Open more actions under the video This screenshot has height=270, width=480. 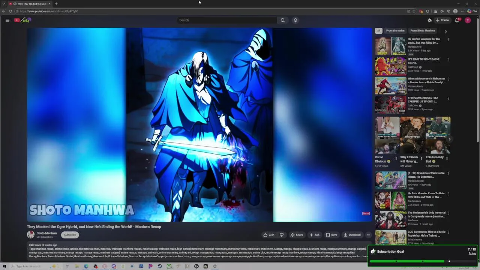click(x=369, y=235)
